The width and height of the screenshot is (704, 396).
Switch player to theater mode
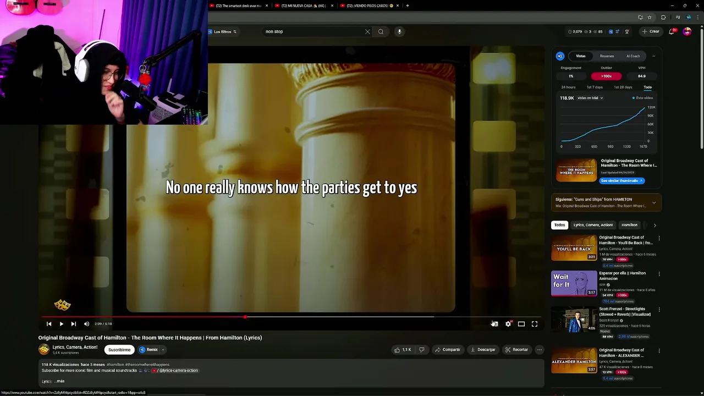click(x=521, y=324)
